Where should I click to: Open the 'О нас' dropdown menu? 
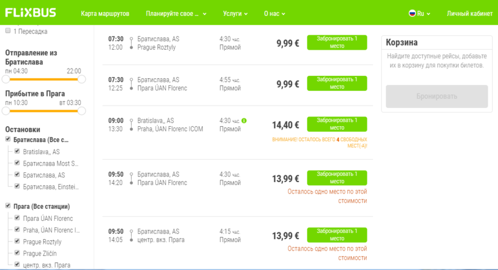274,13
